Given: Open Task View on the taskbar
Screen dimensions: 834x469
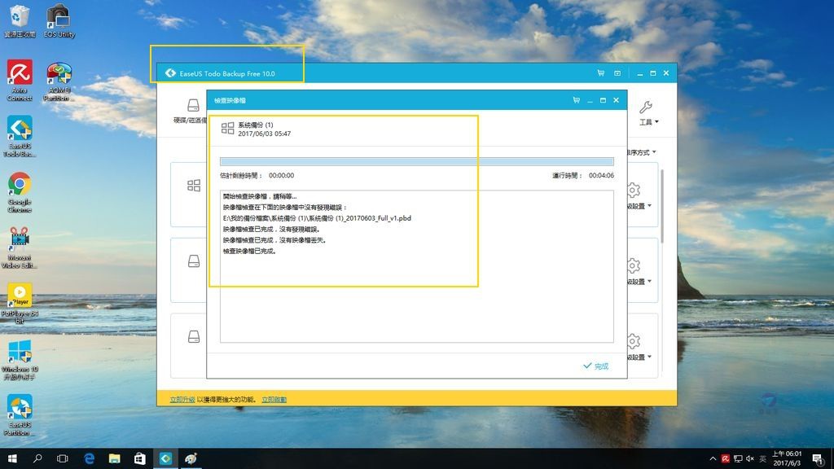Looking at the screenshot, I should (62, 458).
